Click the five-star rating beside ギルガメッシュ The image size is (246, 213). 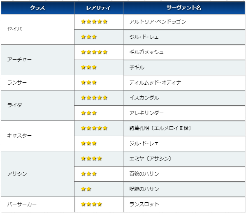click(x=94, y=52)
